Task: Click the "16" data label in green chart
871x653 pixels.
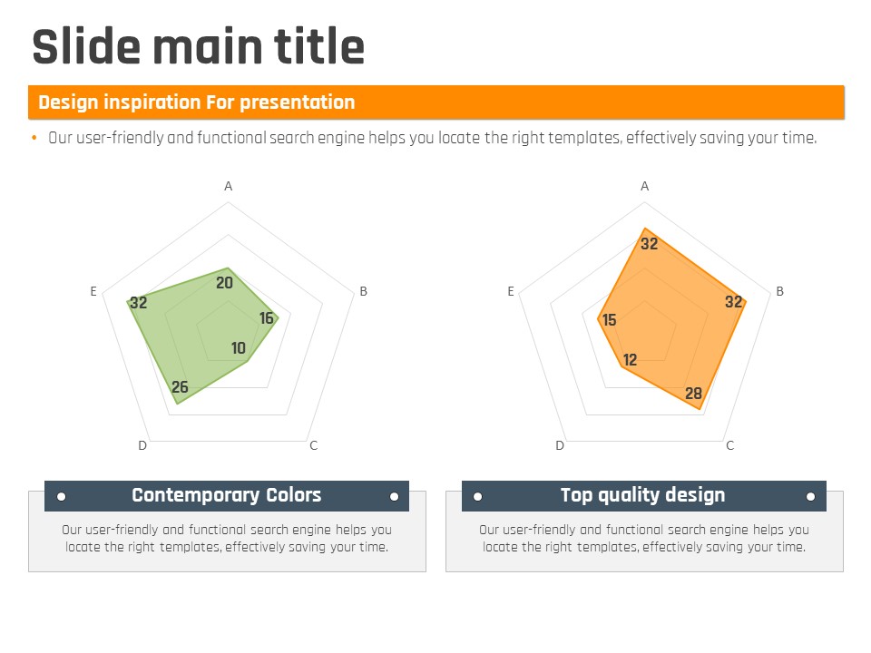Action: (x=267, y=318)
